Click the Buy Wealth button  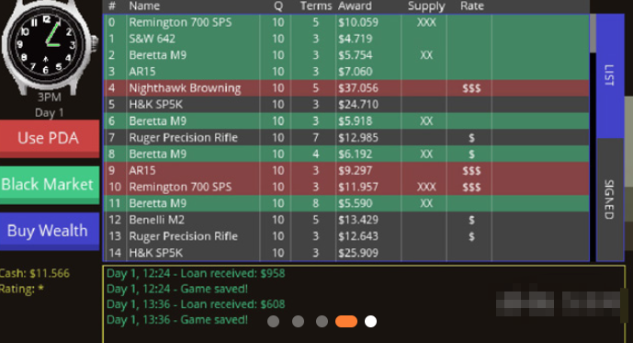pos(50,231)
